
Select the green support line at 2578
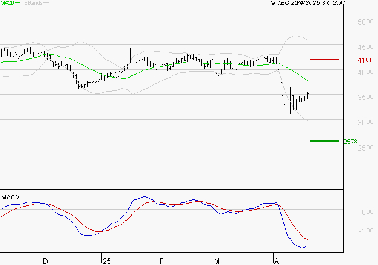coord(324,141)
